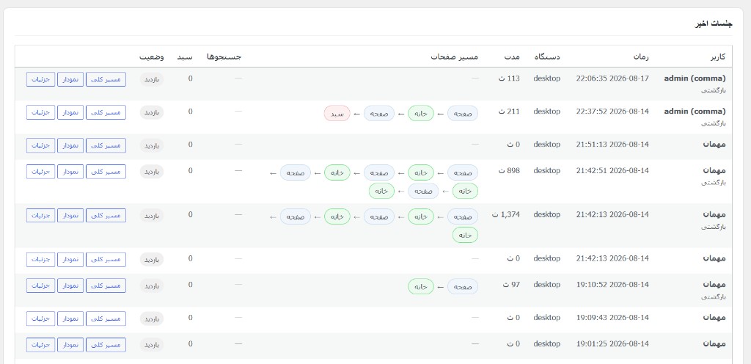This screenshot has width=751, height=364.
Task: Show نمودار for the 22:37:52 admin session
Action: click(x=70, y=112)
